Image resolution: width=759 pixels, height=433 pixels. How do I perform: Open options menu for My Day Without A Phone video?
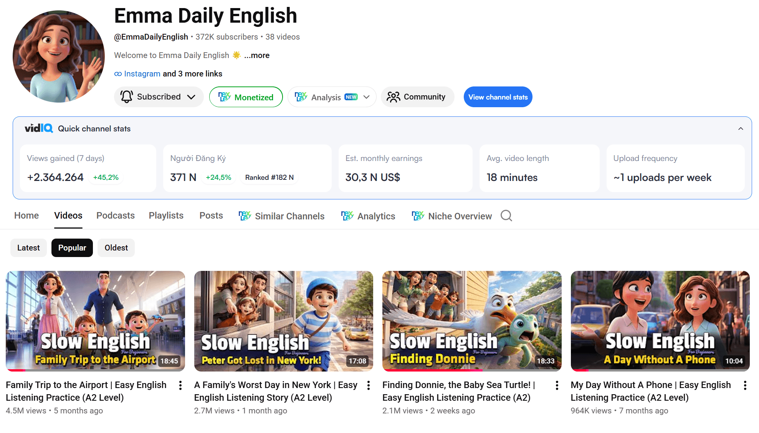point(745,385)
